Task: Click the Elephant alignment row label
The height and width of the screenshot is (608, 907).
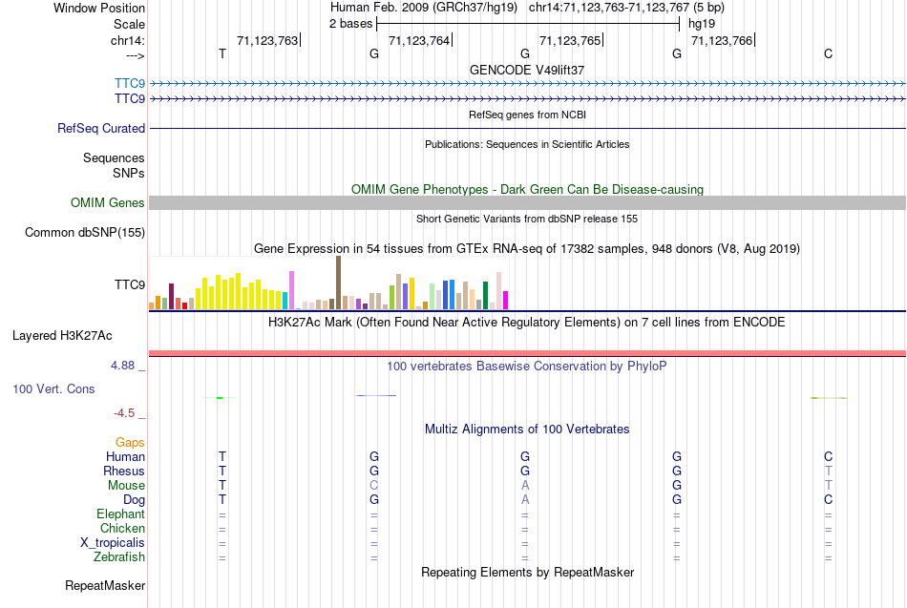Action: tap(120, 514)
